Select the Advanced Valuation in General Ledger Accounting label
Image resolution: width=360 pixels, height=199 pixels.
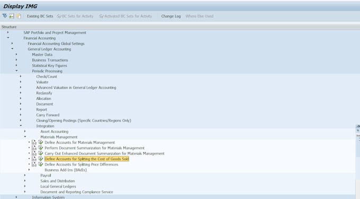76,88
